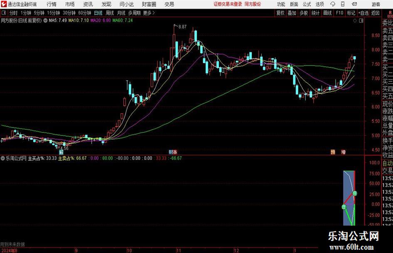Click the 用到未来数据 notice
393x253 pixels.
pos(12,244)
